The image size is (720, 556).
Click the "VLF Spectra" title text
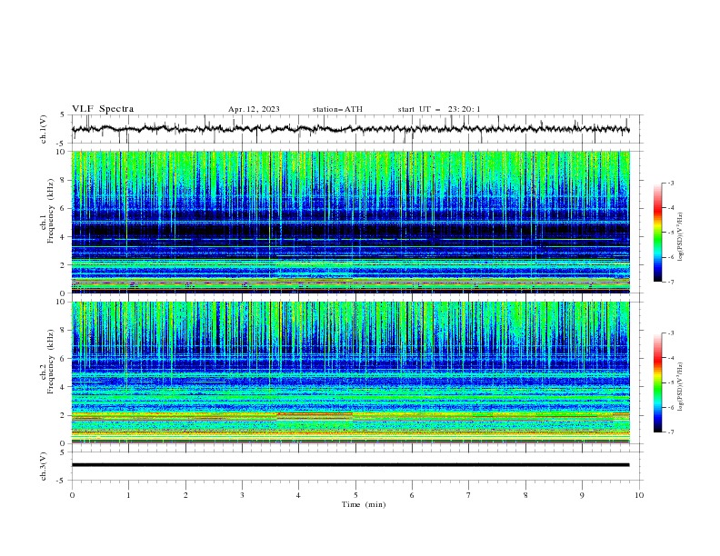pos(103,109)
